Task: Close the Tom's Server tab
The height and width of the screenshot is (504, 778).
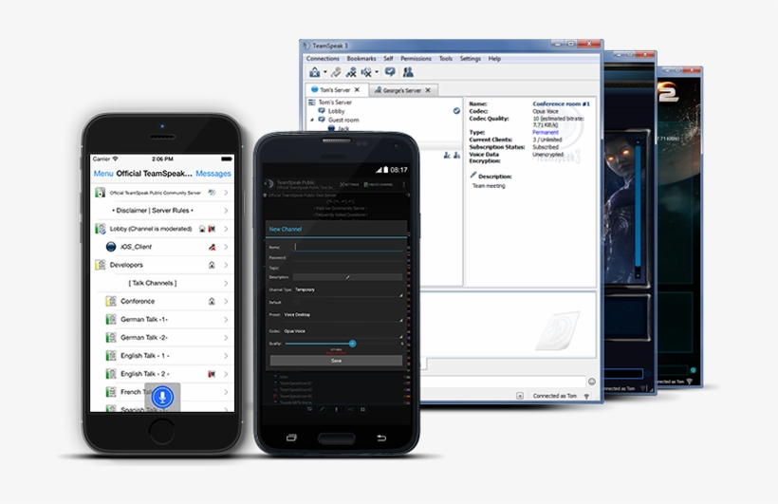Action: [357, 90]
